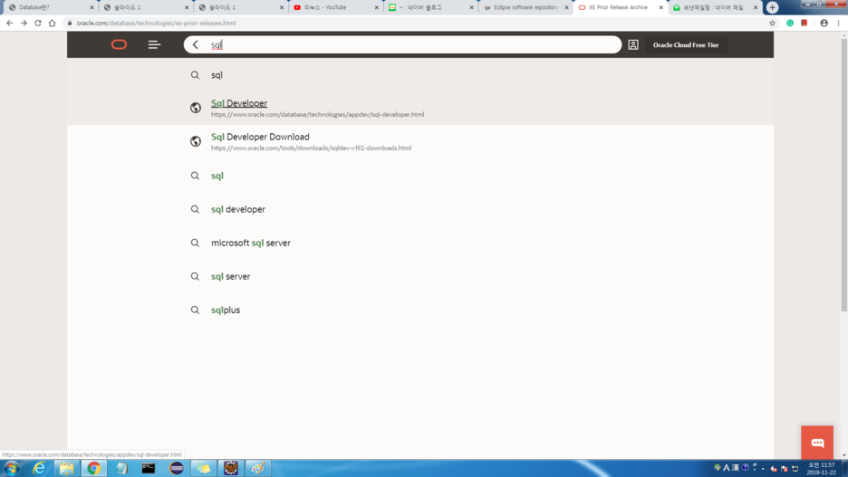Select microsoft sql server suggestion
This screenshot has width=848, height=477.
coord(251,243)
